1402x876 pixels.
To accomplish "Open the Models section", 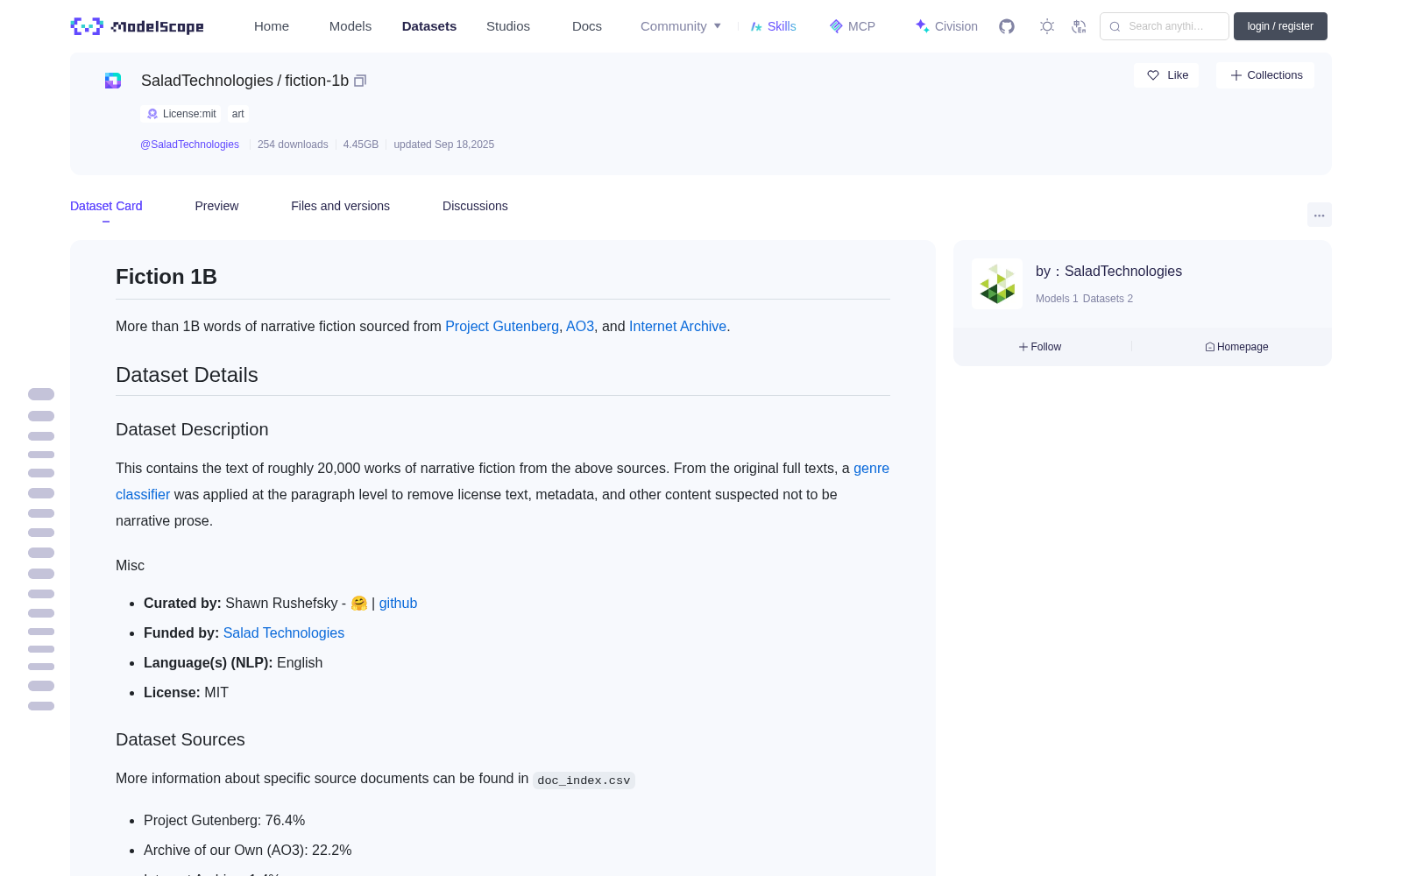I will (350, 26).
